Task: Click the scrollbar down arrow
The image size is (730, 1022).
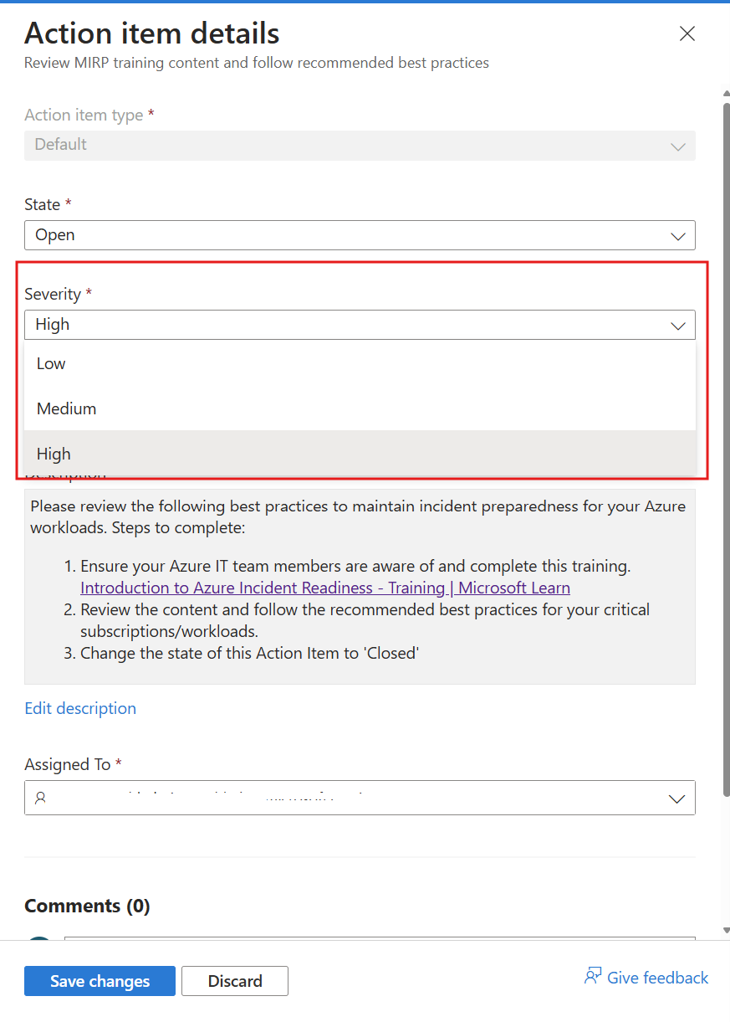Action: tap(726, 930)
